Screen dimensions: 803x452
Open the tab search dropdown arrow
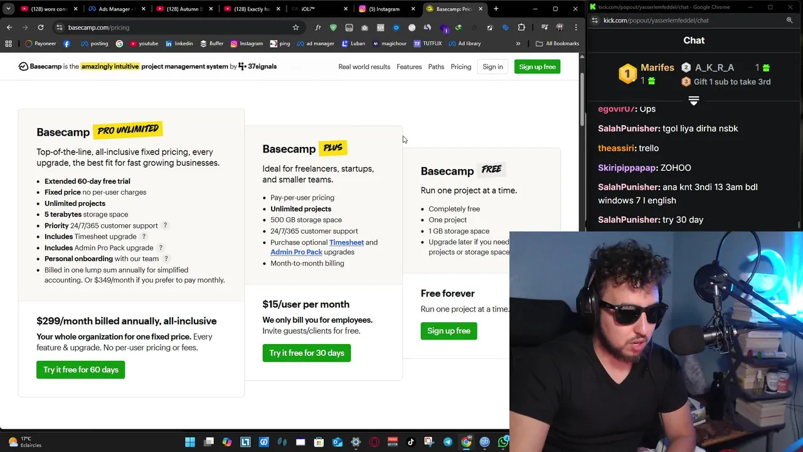pos(8,9)
